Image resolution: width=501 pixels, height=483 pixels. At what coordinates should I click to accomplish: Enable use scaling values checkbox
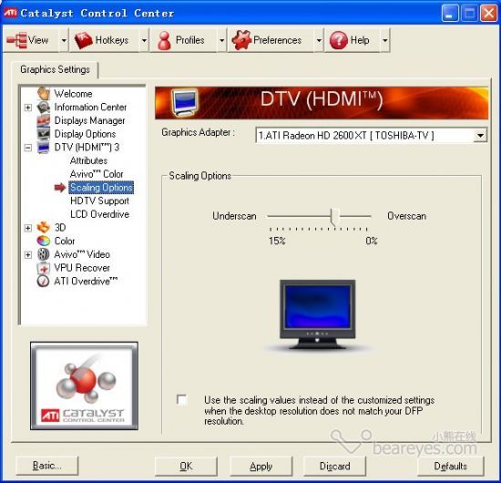point(182,400)
